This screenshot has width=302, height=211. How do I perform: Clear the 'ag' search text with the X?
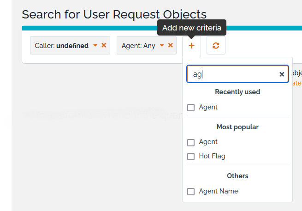click(282, 74)
